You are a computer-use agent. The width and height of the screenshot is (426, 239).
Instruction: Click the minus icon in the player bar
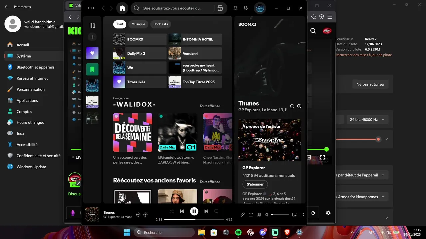(x=138, y=215)
